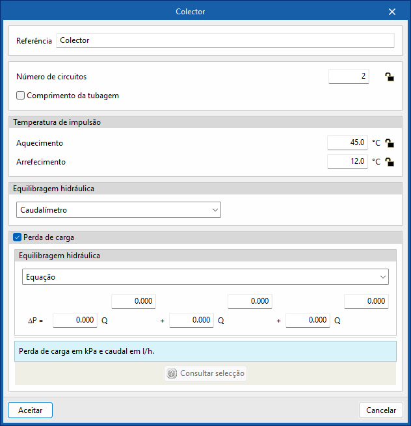Select the first exponent field above first Q

point(134,301)
